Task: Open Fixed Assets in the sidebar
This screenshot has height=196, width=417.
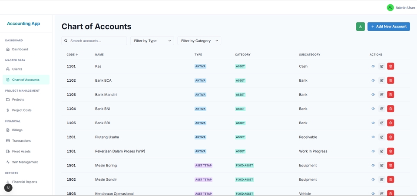Action: coord(26,151)
